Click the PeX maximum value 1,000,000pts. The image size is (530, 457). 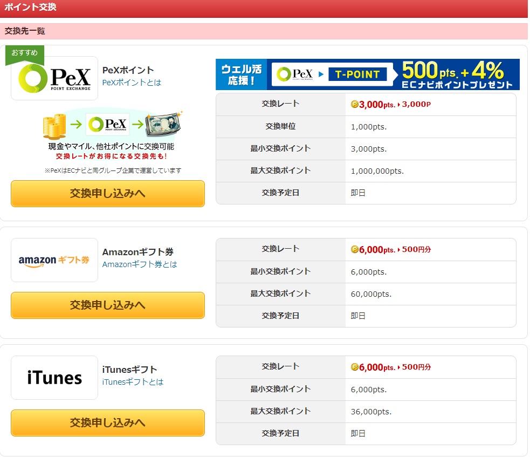click(x=377, y=171)
